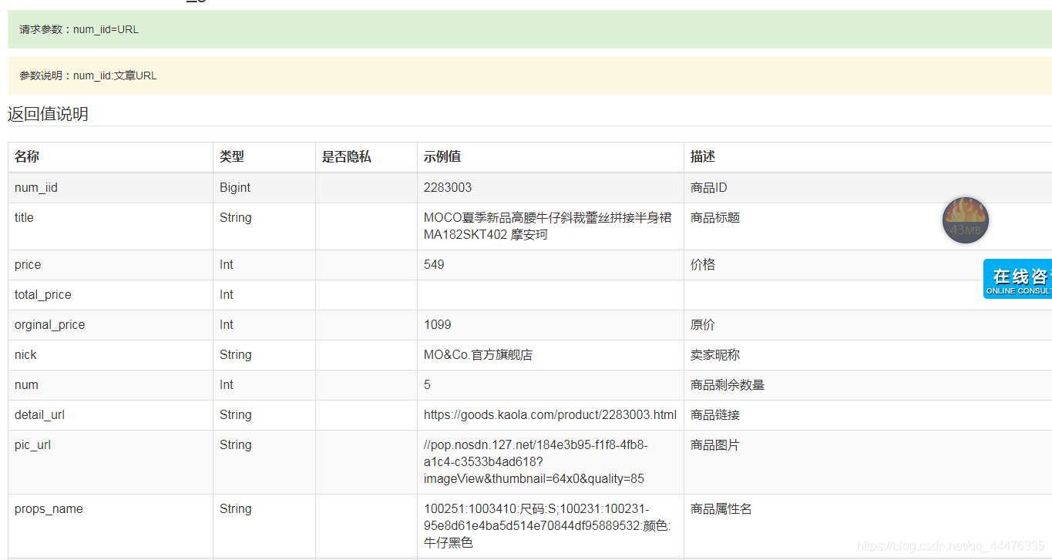Select the Int type in total_price row
This screenshot has width=1052, height=560.
click(x=227, y=294)
